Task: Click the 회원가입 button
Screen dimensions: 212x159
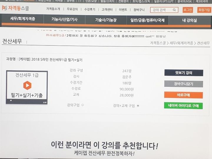Action: (204, 10)
